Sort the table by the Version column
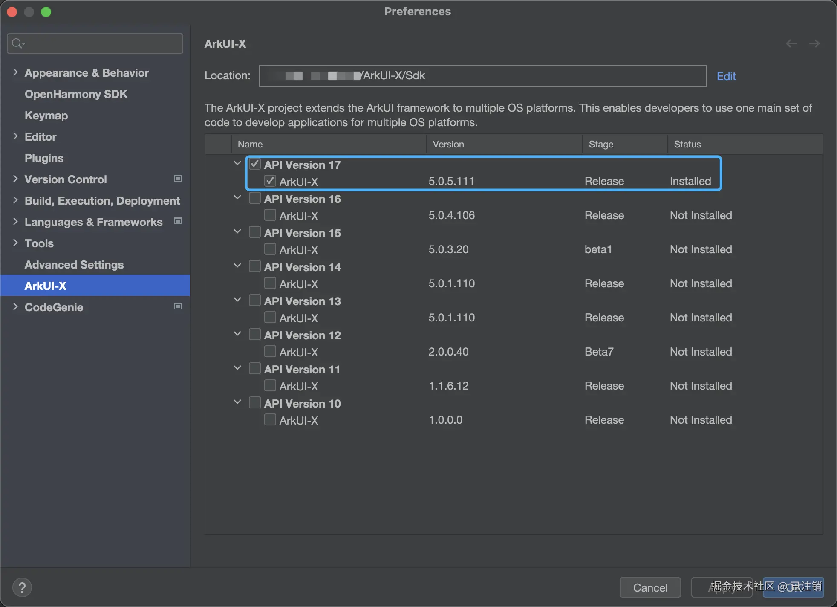Image resolution: width=837 pixels, height=607 pixels. click(448, 144)
